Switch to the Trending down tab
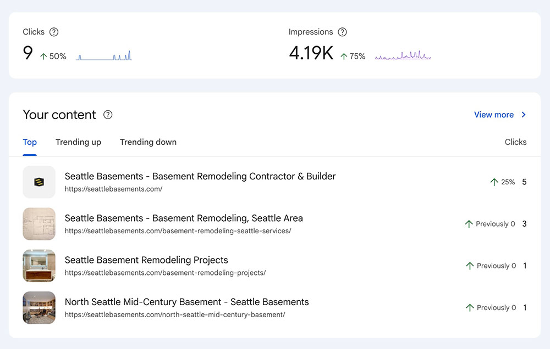 click(148, 142)
